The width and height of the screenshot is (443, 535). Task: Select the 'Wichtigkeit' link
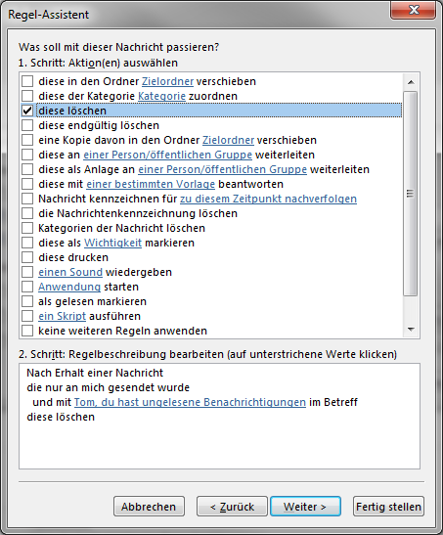[x=112, y=243]
